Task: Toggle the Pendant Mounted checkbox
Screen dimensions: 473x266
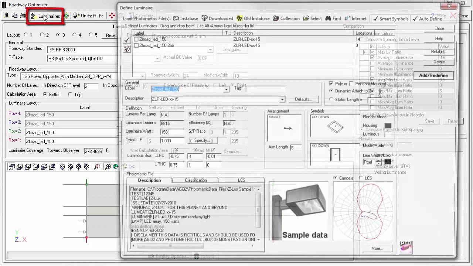Action: (351, 84)
